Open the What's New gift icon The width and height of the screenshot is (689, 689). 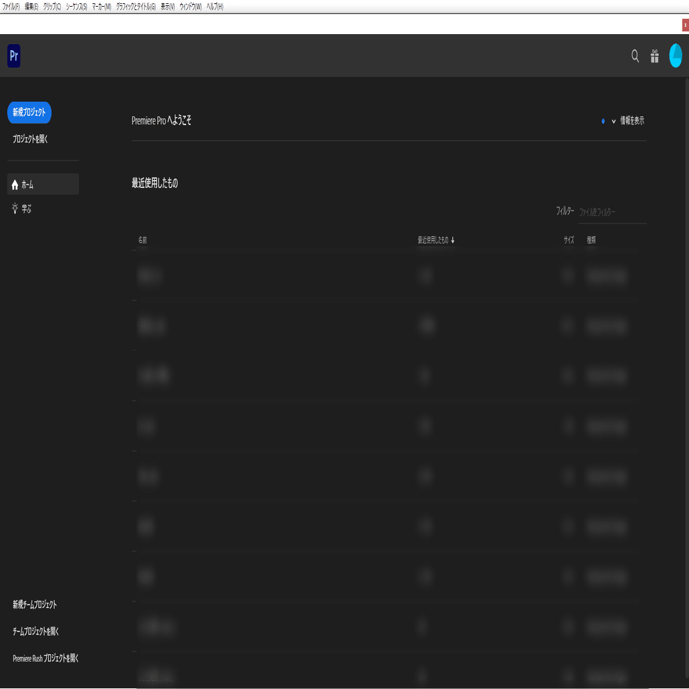coord(654,56)
